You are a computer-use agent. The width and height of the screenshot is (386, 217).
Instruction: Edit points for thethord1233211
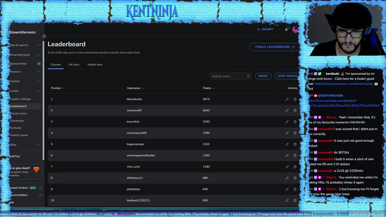(287, 200)
